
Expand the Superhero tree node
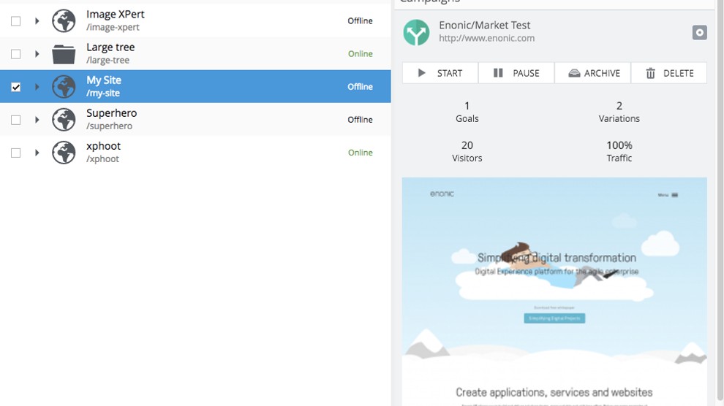pos(37,120)
